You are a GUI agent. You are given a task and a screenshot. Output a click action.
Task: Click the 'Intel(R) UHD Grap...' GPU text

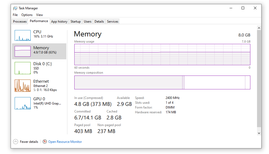pos(47,103)
